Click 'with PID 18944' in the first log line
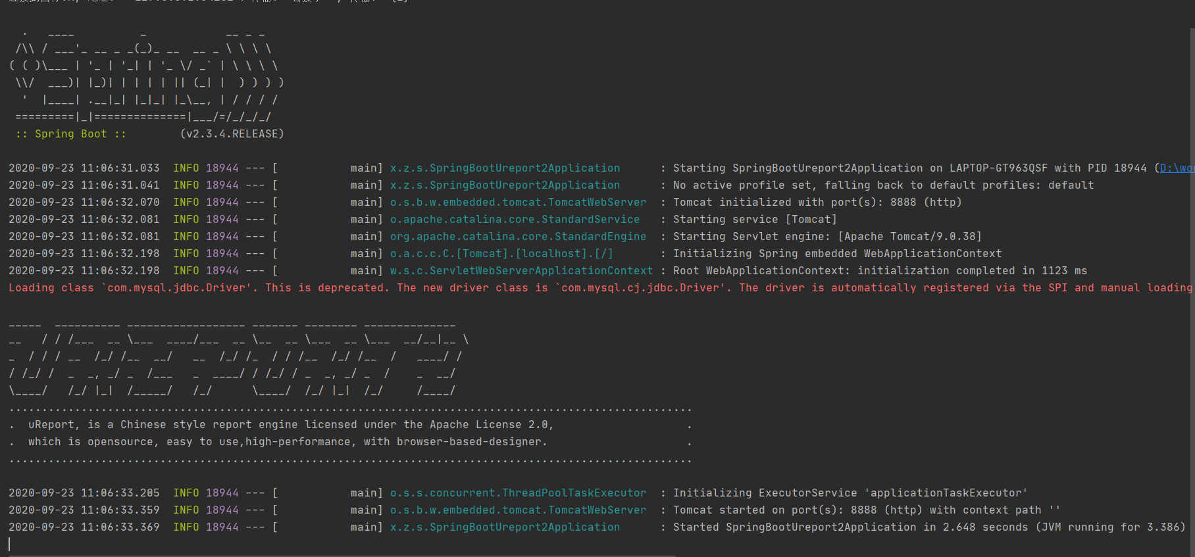 coord(1100,168)
